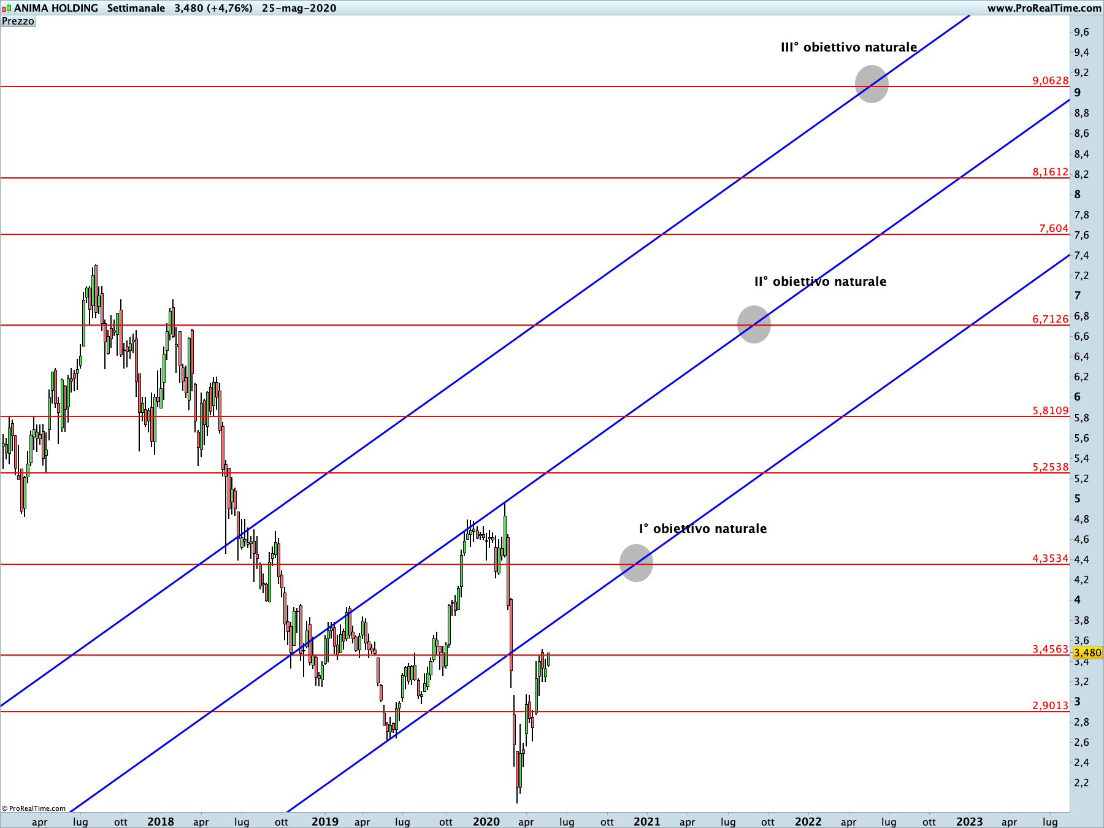
Task: Click the yellow 3,480 current price tag
Action: (x=1087, y=653)
